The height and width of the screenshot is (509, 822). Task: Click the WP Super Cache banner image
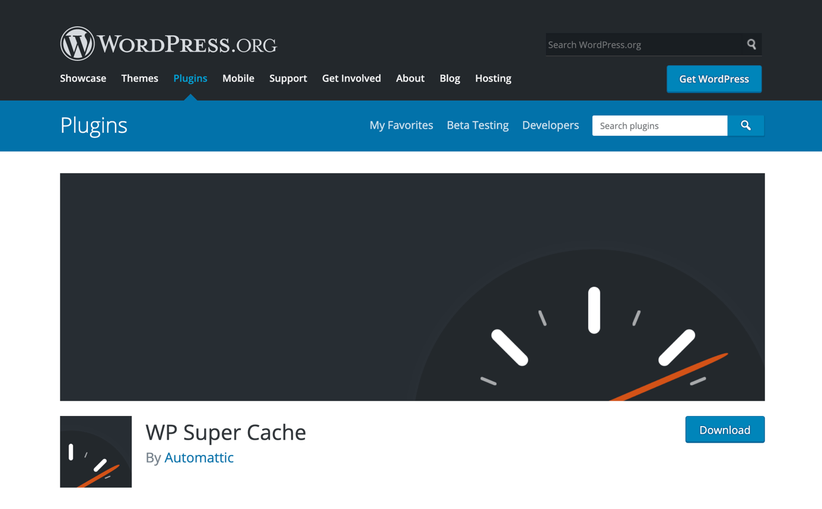coord(412,287)
